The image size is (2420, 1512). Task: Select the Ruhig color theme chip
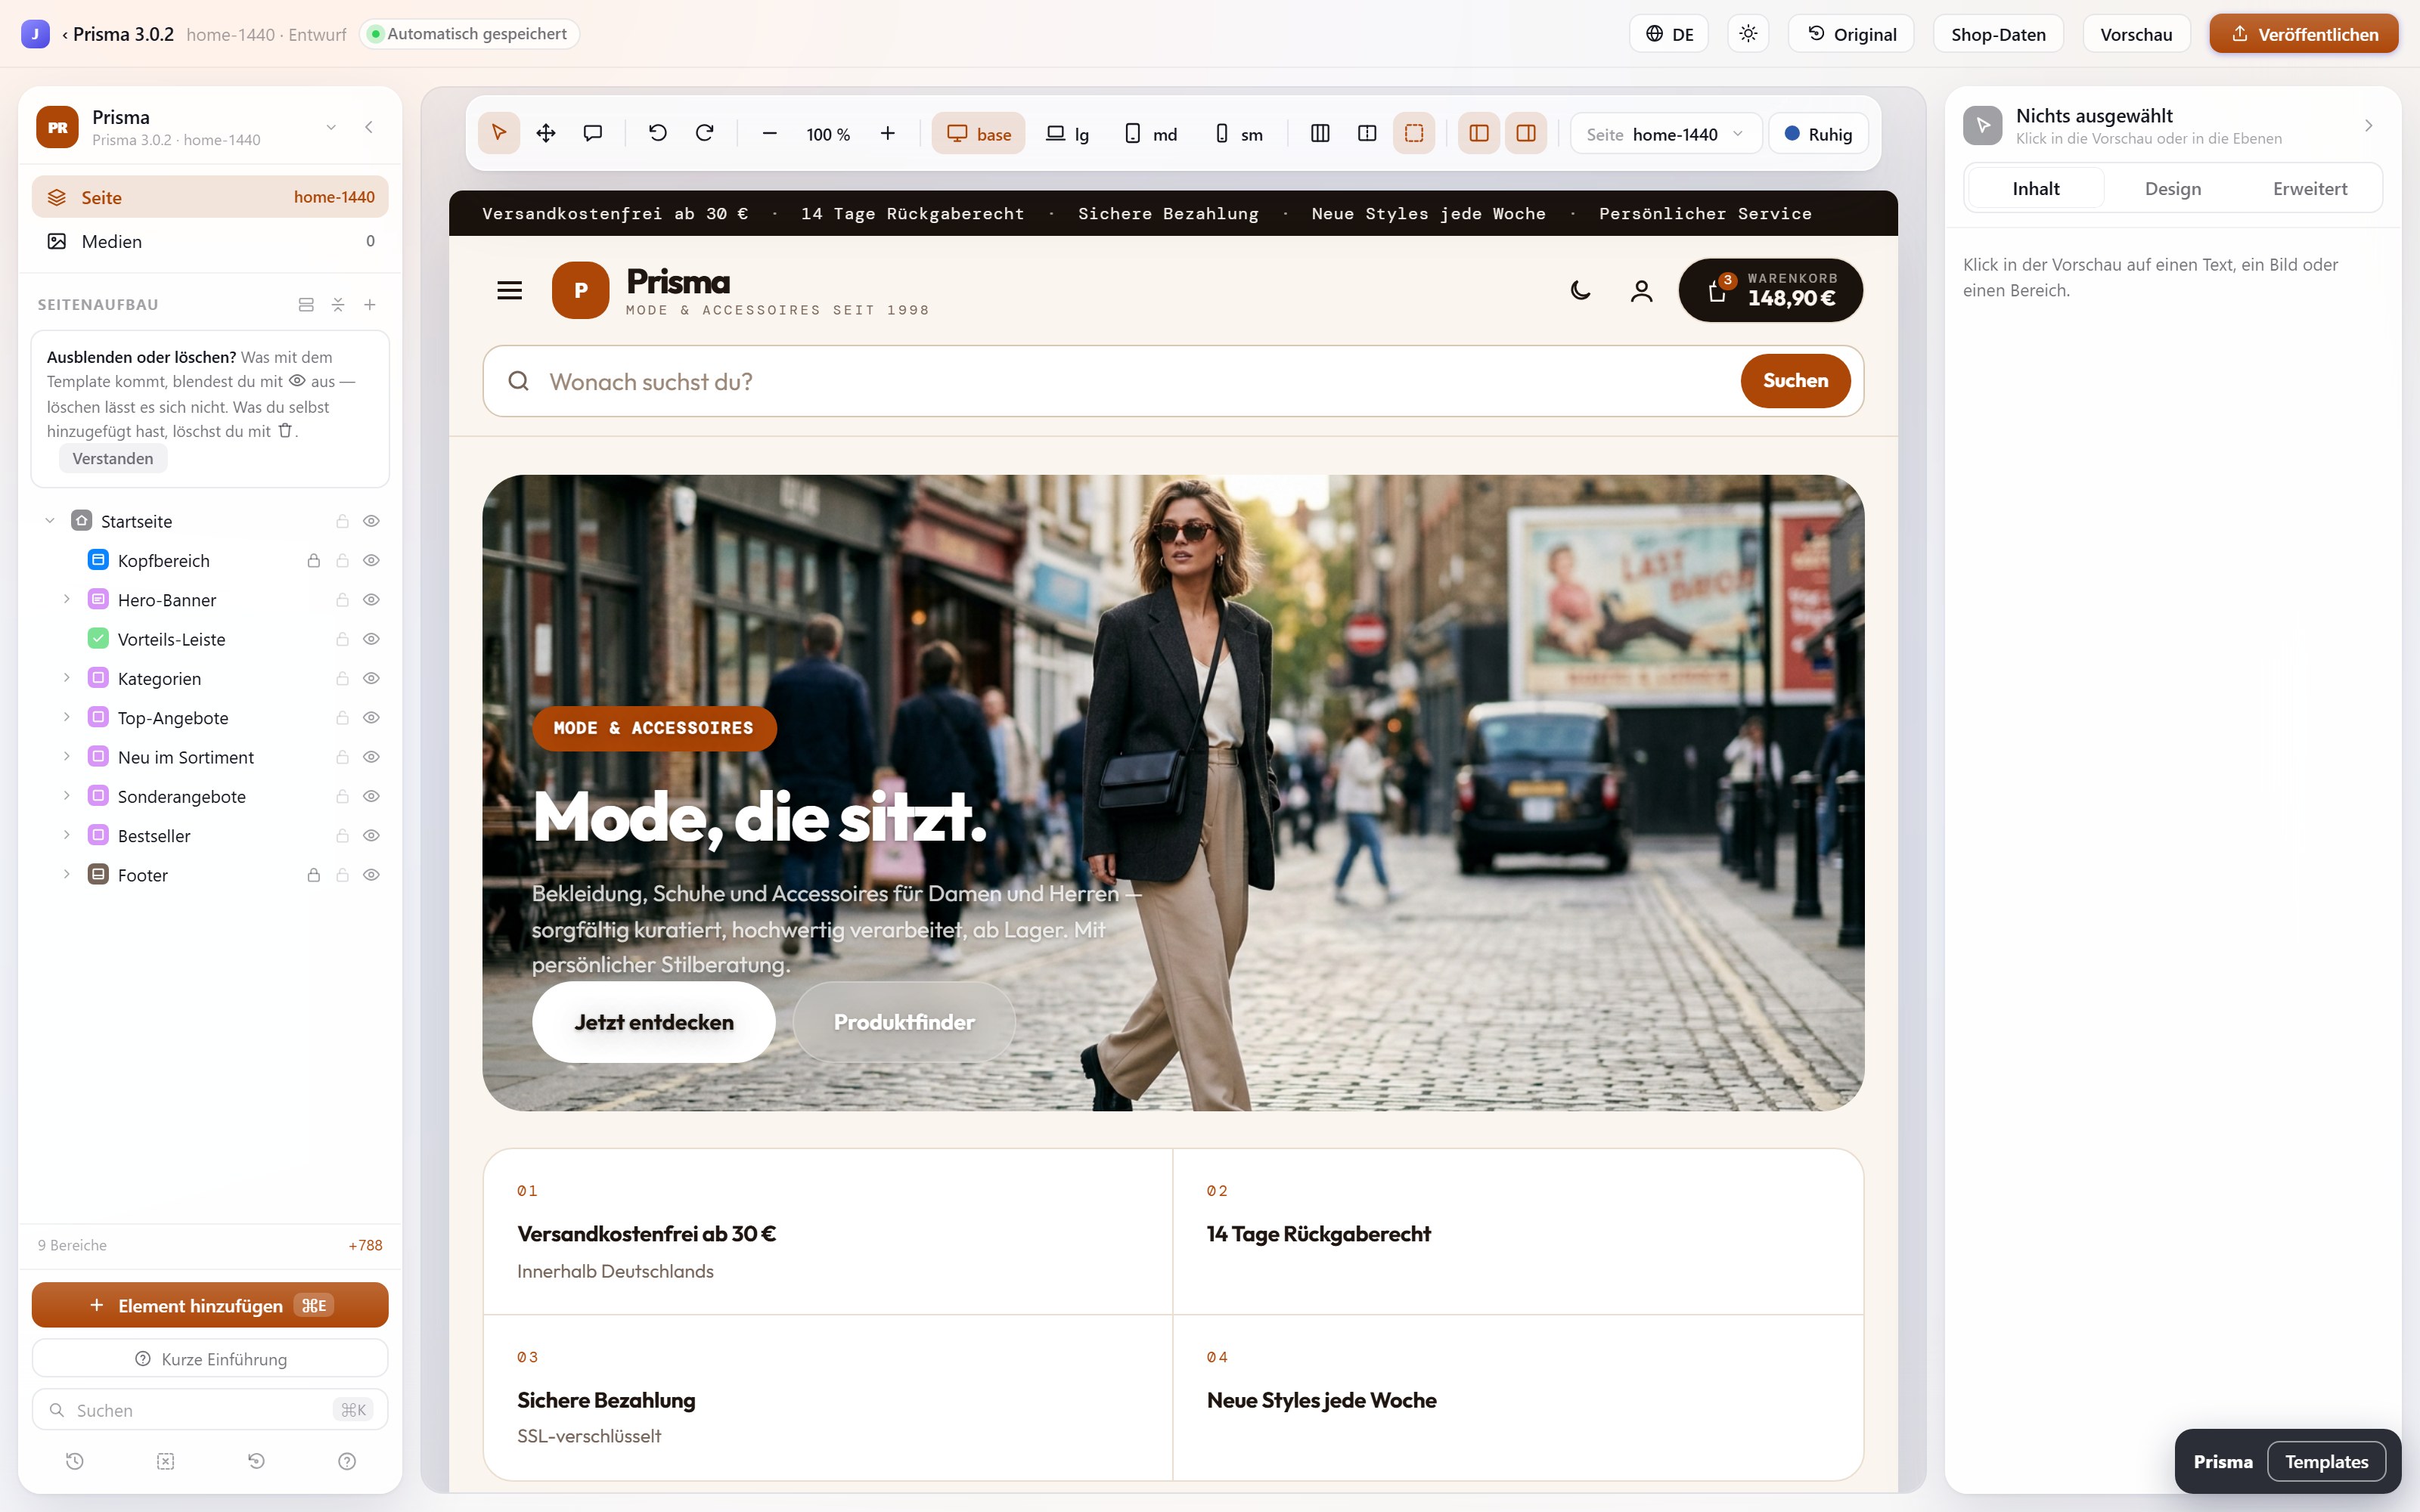[x=1818, y=134]
